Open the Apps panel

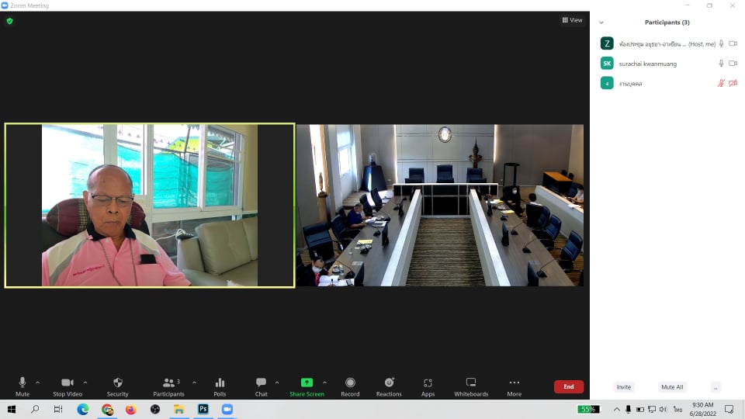[428, 386]
